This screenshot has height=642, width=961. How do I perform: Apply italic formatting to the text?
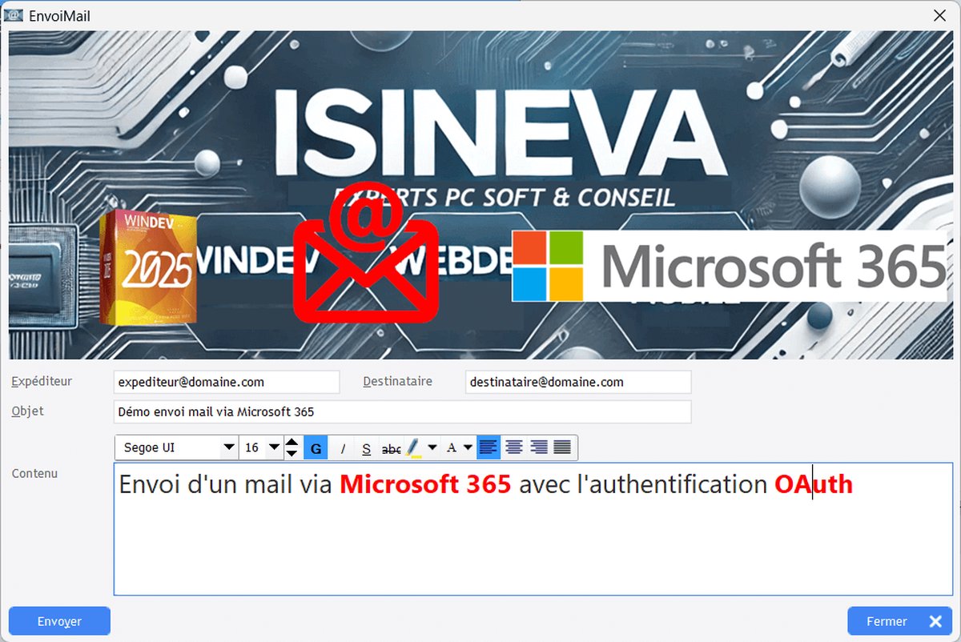(343, 447)
